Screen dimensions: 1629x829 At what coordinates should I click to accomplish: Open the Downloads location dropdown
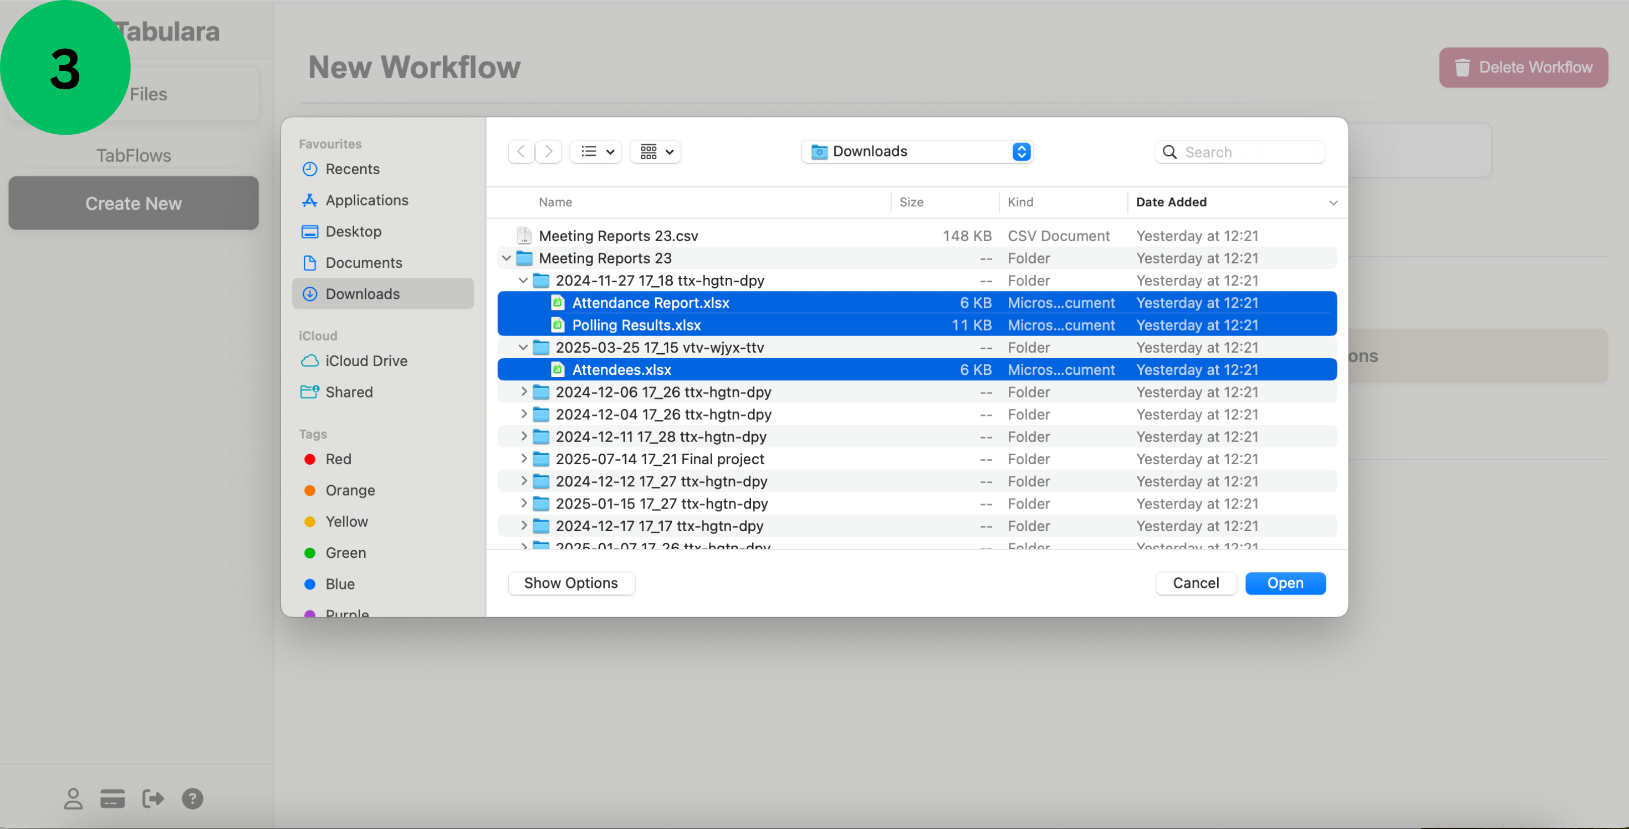pos(916,151)
